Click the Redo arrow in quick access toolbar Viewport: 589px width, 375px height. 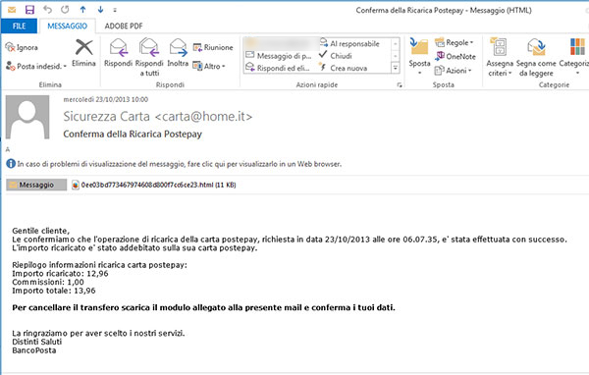tap(65, 10)
